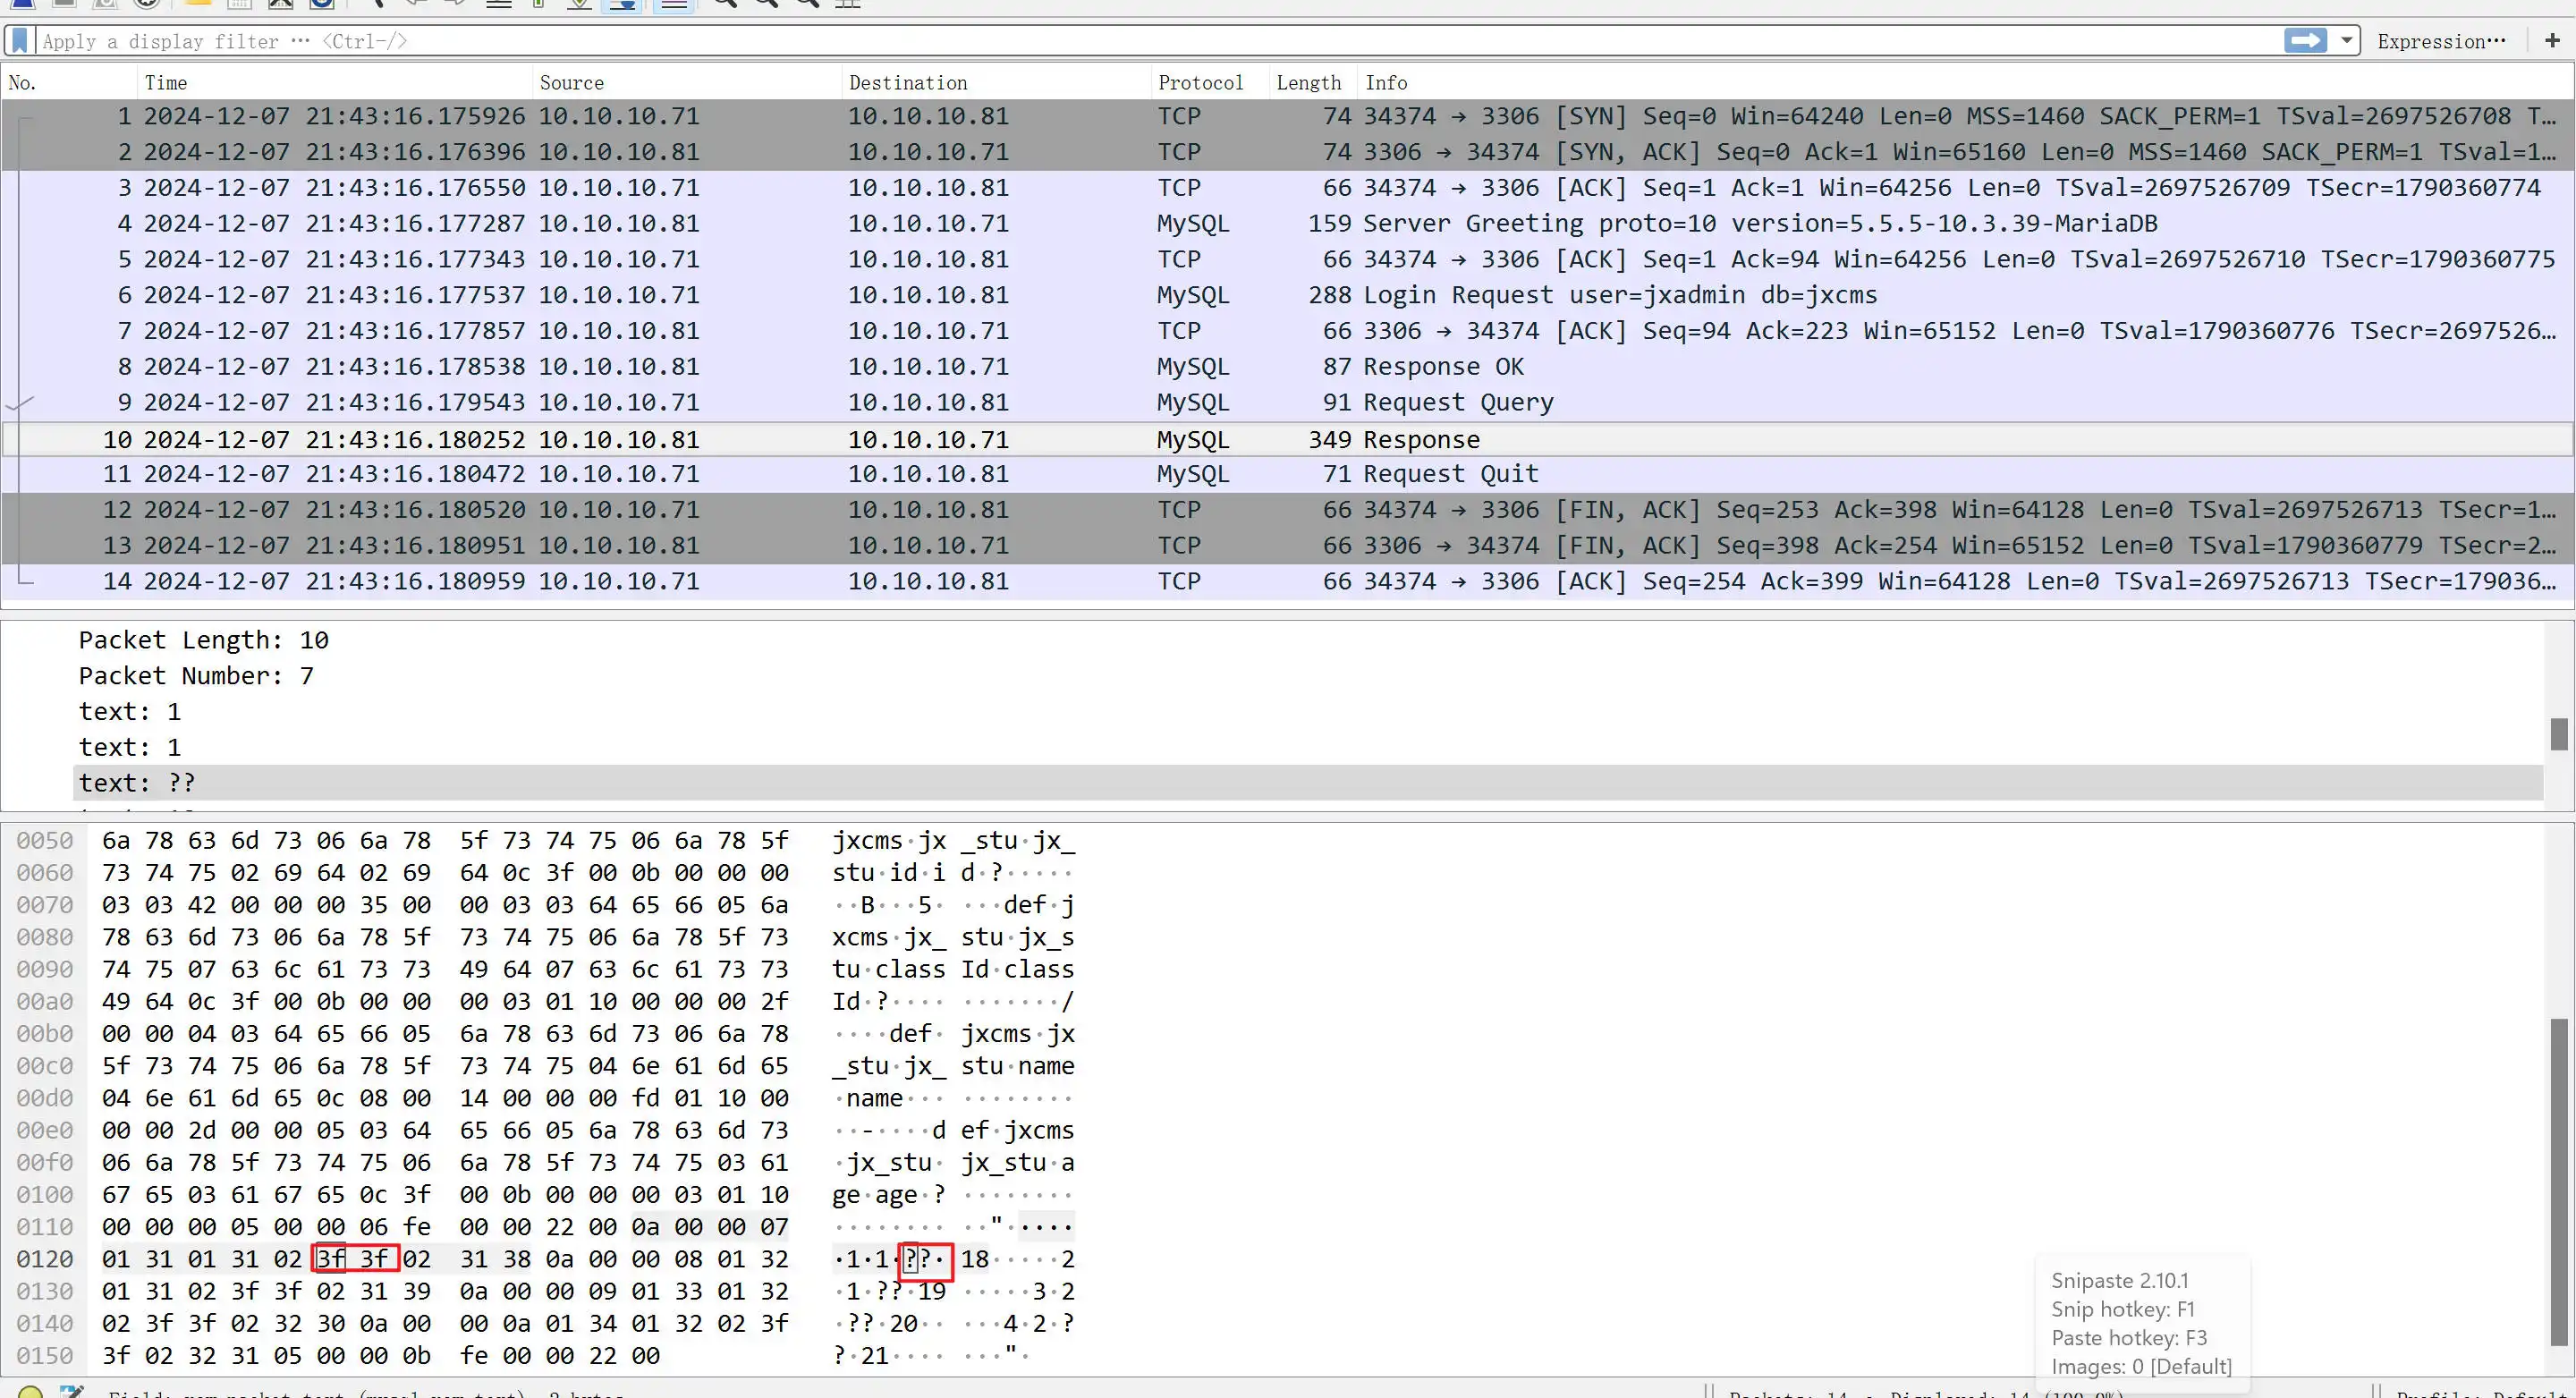Select the highlighted 'text: ??' detail line
2576x1398 pixels.
coord(1308,783)
